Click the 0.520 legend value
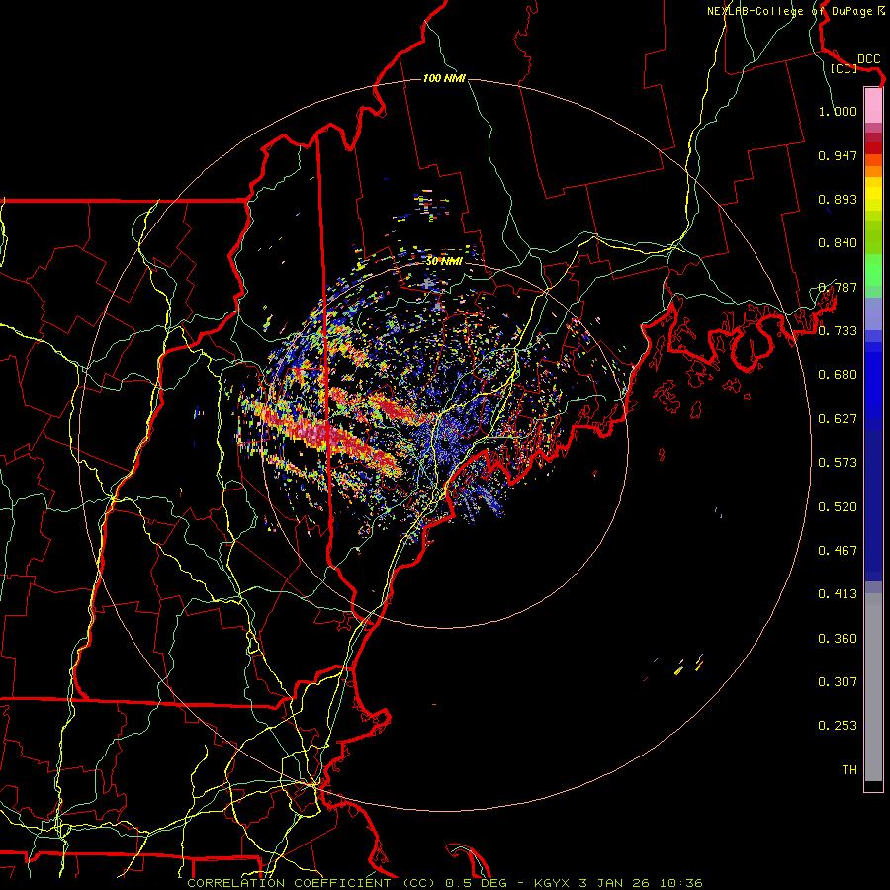Image resolution: width=890 pixels, height=890 pixels. (838, 507)
